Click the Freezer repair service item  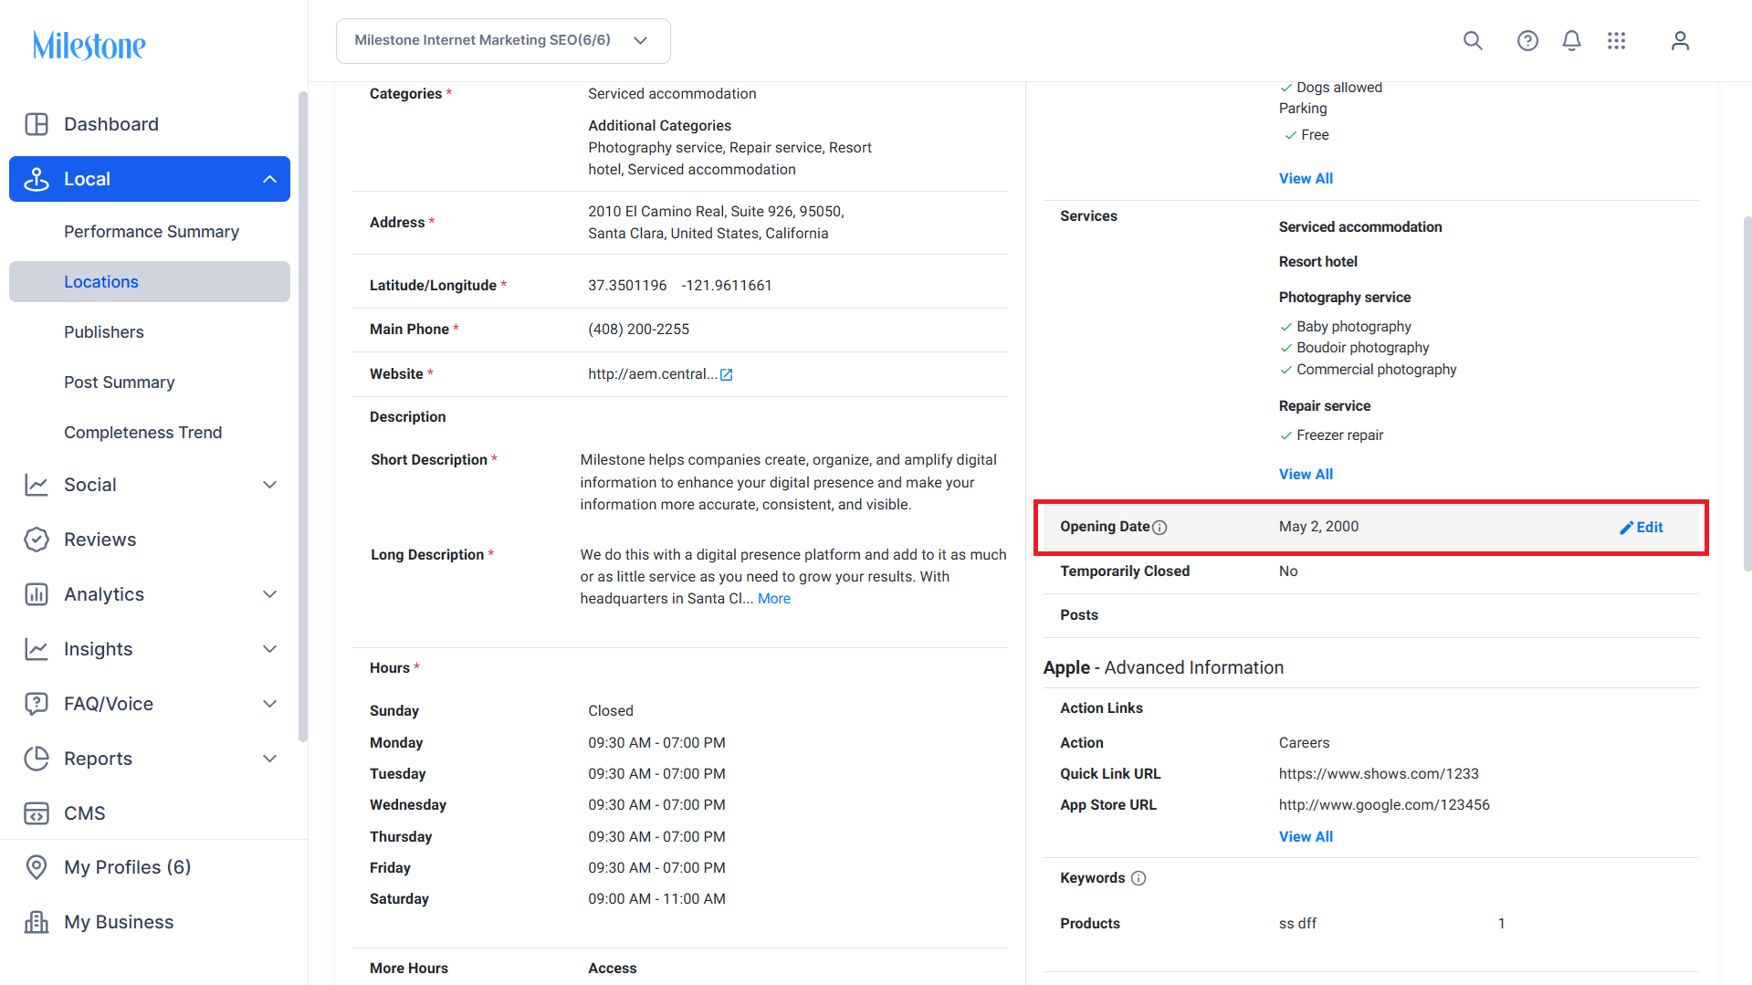[x=1339, y=435]
